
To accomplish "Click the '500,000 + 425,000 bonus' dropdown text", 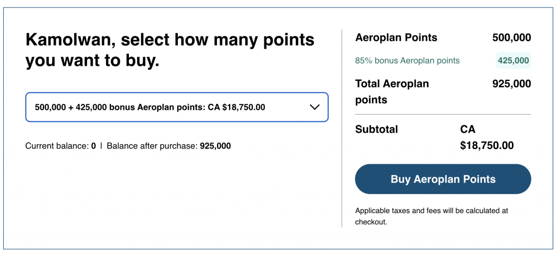I will (150, 107).
